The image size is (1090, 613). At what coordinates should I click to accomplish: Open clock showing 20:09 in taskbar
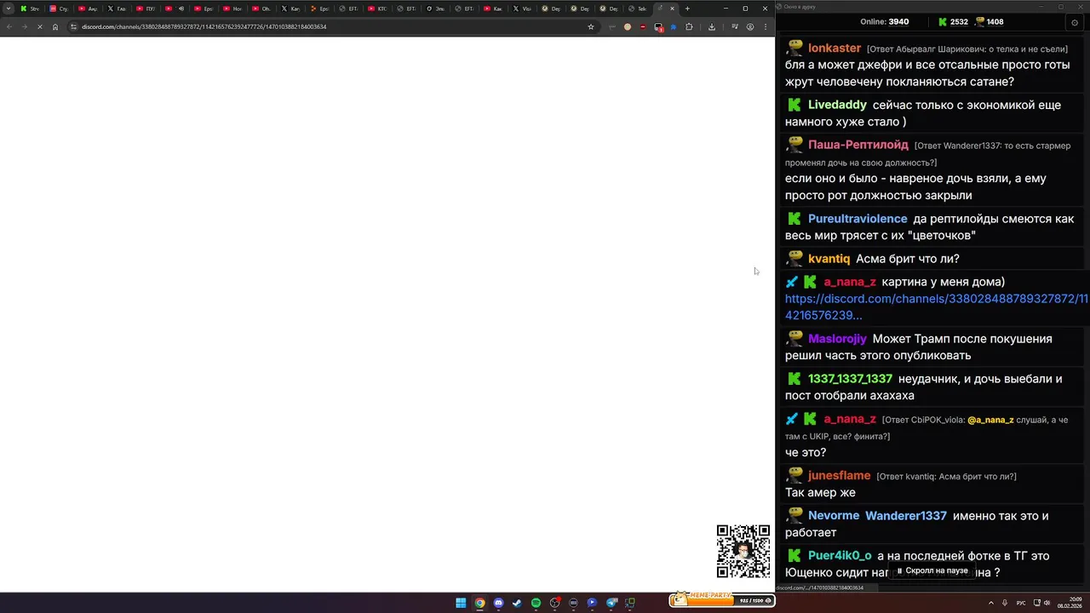click(1070, 603)
